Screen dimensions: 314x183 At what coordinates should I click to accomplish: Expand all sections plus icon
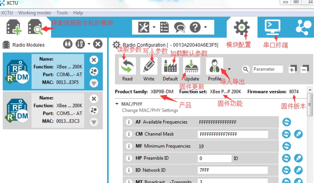click(x=292, y=69)
